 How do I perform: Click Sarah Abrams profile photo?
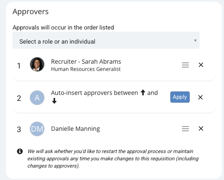[x=37, y=64]
